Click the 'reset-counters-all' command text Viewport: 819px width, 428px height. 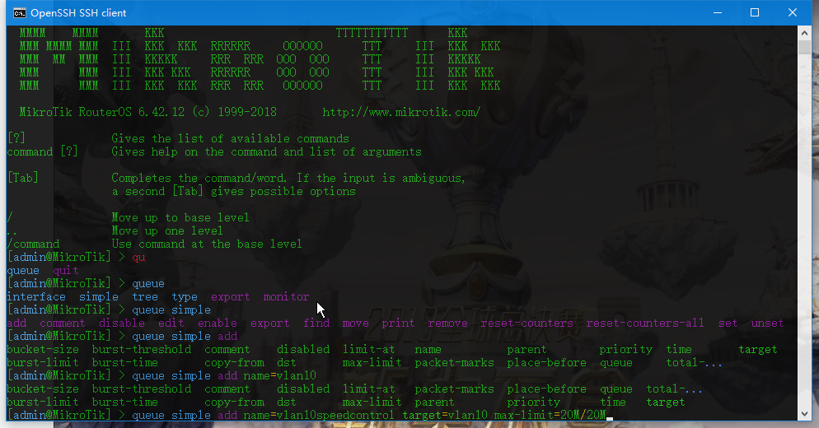(x=644, y=323)
